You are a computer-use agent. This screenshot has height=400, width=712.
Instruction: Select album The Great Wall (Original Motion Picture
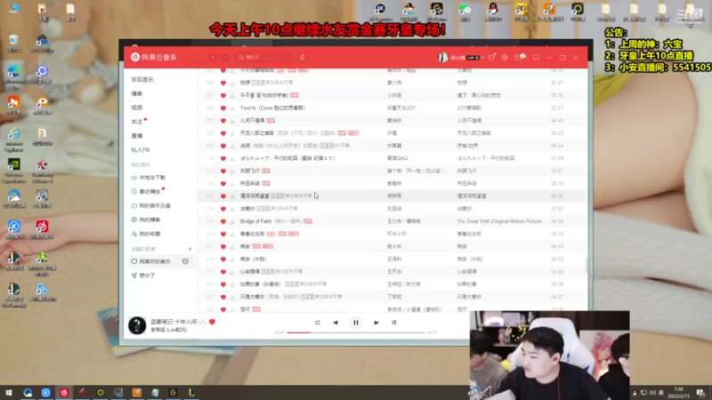499,221
